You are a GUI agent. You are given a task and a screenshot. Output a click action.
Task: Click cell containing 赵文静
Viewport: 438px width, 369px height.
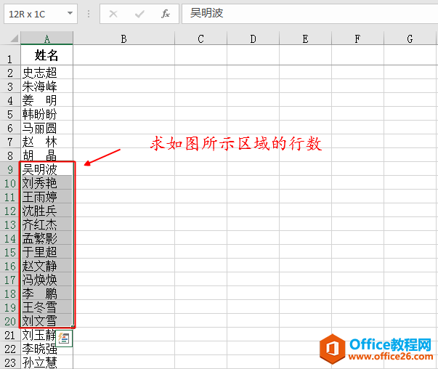(x=47, y=266)
